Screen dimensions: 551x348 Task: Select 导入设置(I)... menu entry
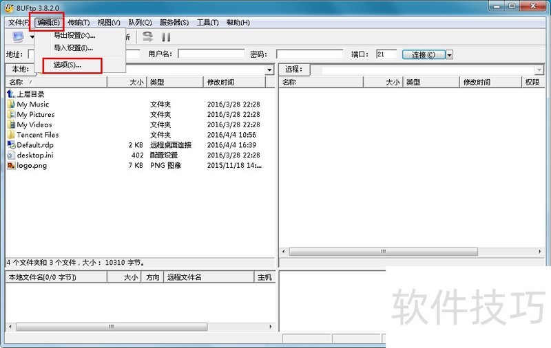point(73,48)
